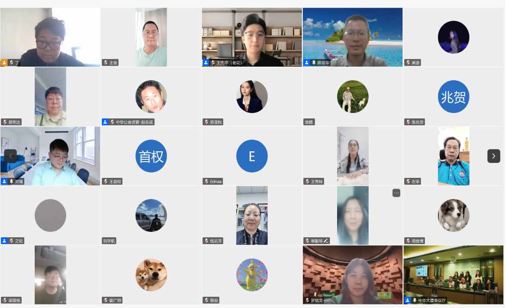Click the blue user badge beside 赵志成's label

[x=105, y=122]
